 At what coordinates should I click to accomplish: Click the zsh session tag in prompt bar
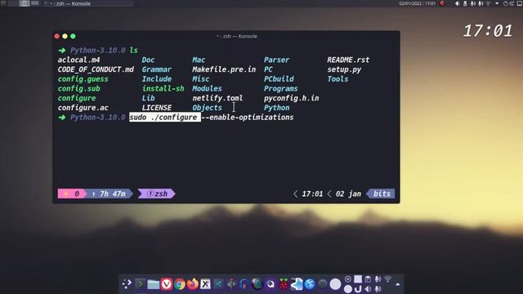point(157,194)
